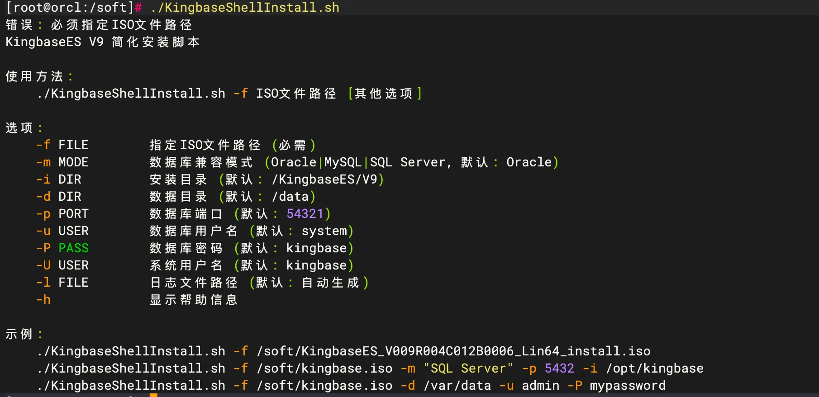Click the mypassword text in last example
Screen dimensions: 819x397
pyautogui.click(x=628, y=386)
